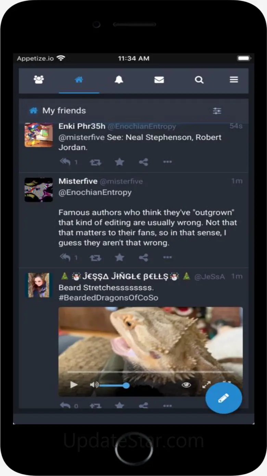Switch to the Home timeline tab
267x476 pixels.
pyautogui.click(x=79, y=80)
